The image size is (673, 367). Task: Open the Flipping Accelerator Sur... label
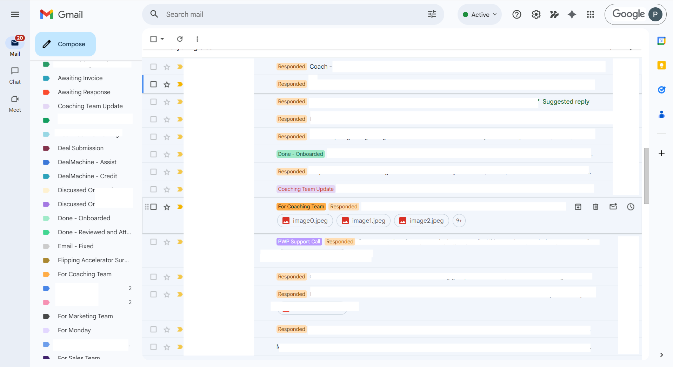[93, 260]
